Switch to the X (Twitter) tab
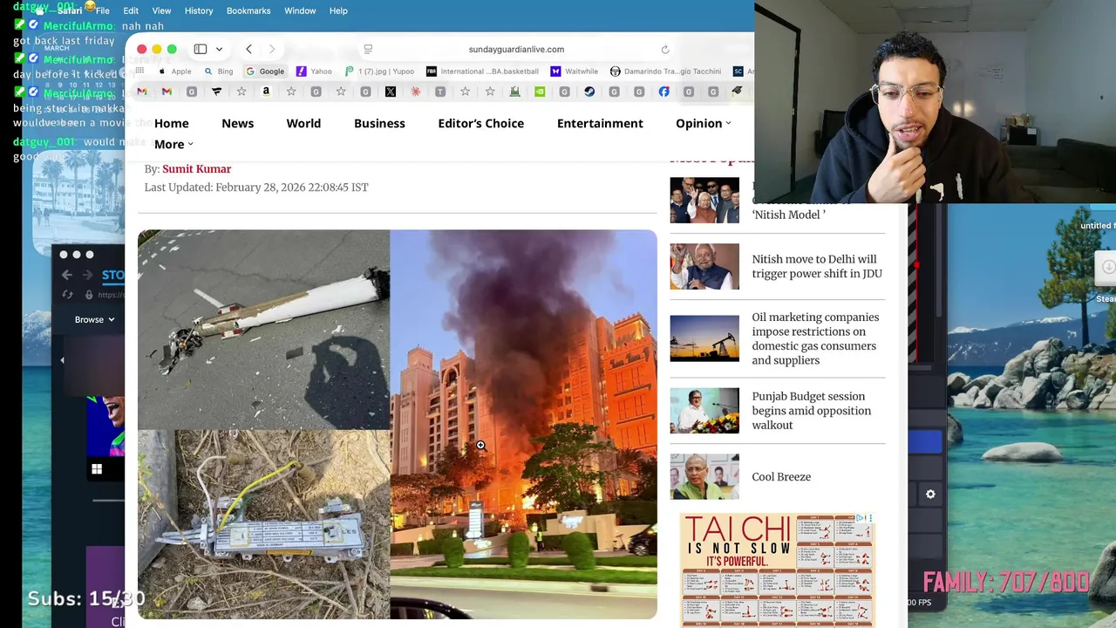 point(390,92)
